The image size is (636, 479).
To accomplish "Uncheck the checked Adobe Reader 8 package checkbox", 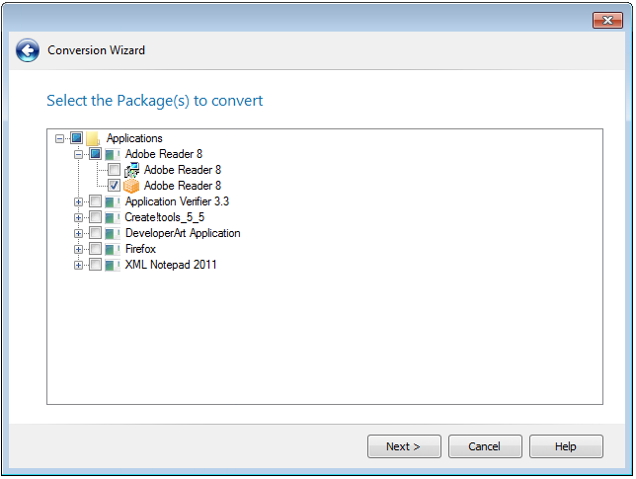I will [114, 186].
